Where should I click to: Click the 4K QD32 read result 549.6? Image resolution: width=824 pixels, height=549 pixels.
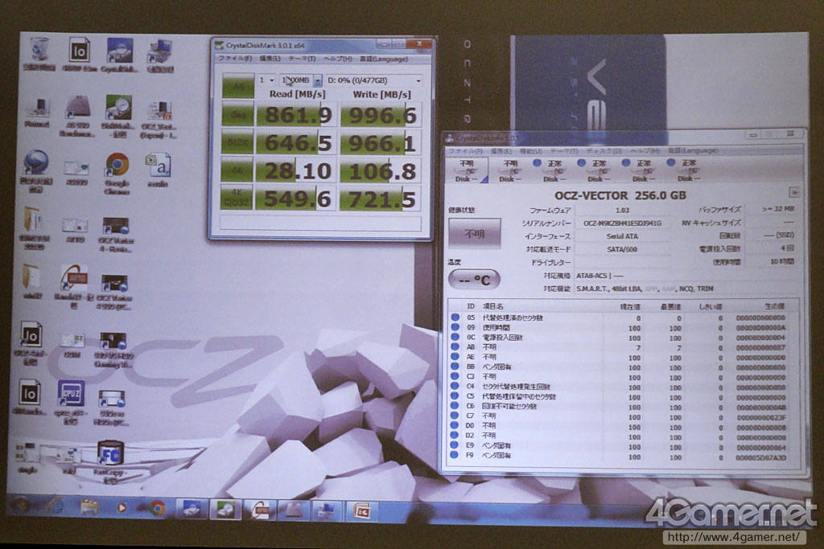point(296,199)
